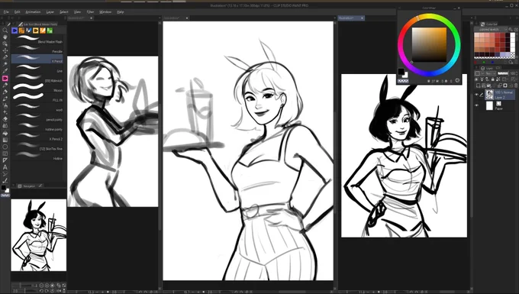Select the Fill bucket tool

tap(5, 133)
